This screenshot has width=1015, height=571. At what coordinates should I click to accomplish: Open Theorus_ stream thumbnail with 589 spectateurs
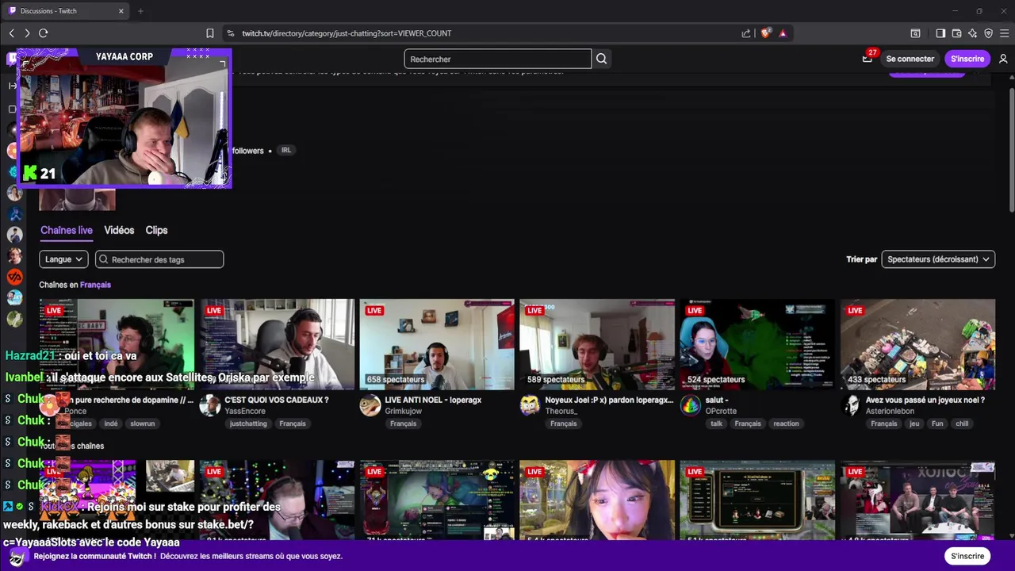(x=597, y=344)
